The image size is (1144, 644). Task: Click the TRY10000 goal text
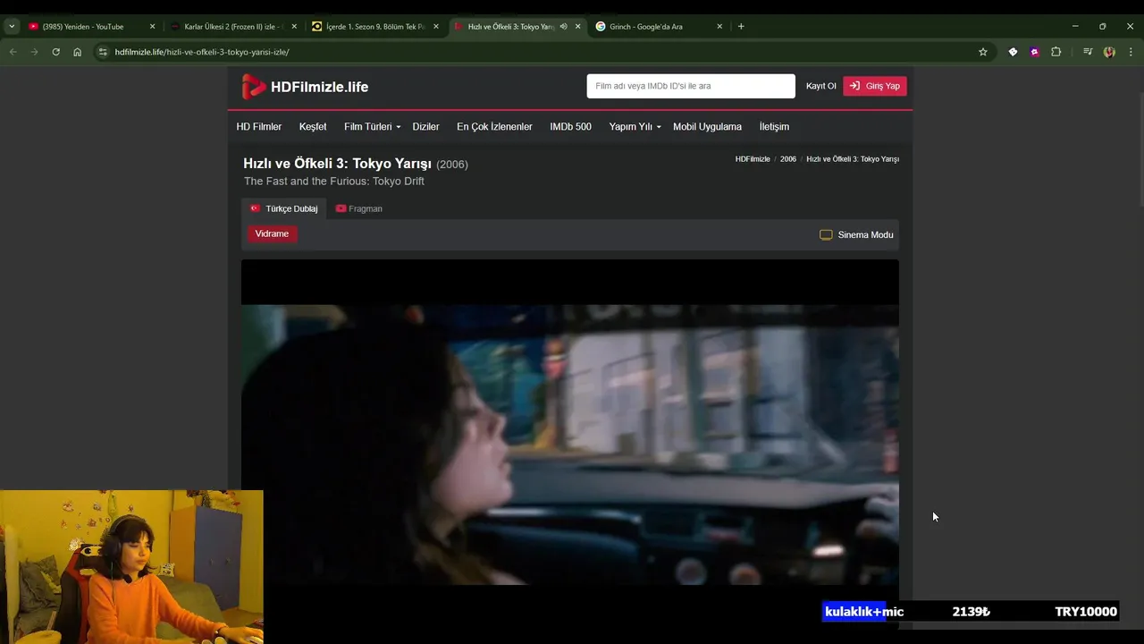point(1086,612)
